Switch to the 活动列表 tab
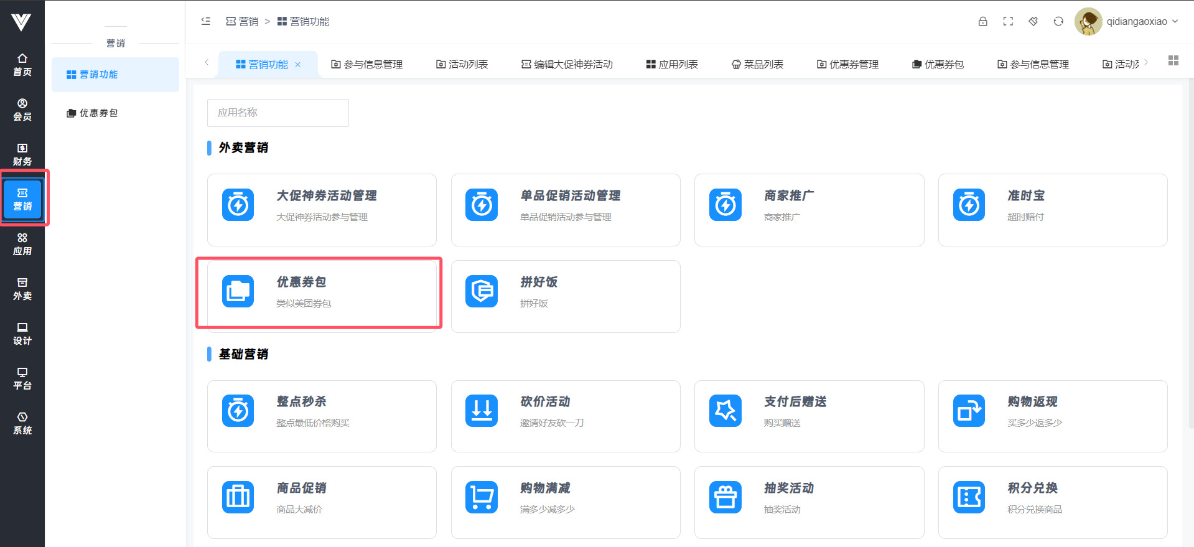Image resolution: width=1194 pixels, height=547 pixels. 462,64
